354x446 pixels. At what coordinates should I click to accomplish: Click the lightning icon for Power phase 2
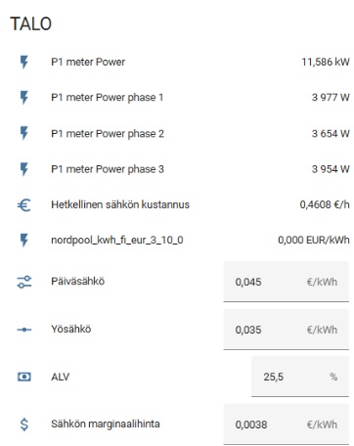(24, 133)
